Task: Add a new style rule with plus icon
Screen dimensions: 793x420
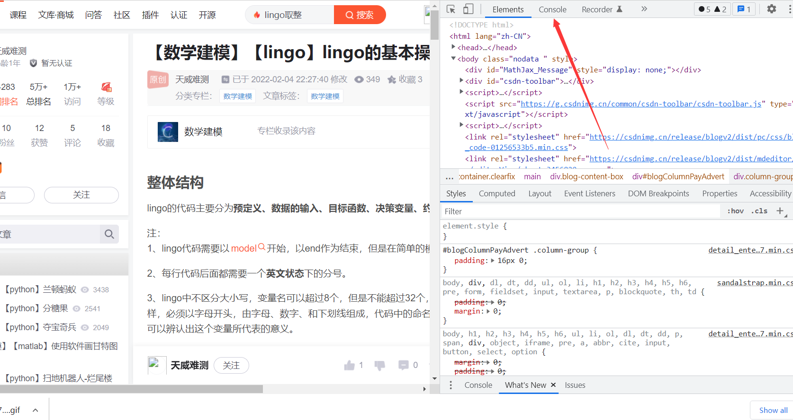Action: coord(780,211)
